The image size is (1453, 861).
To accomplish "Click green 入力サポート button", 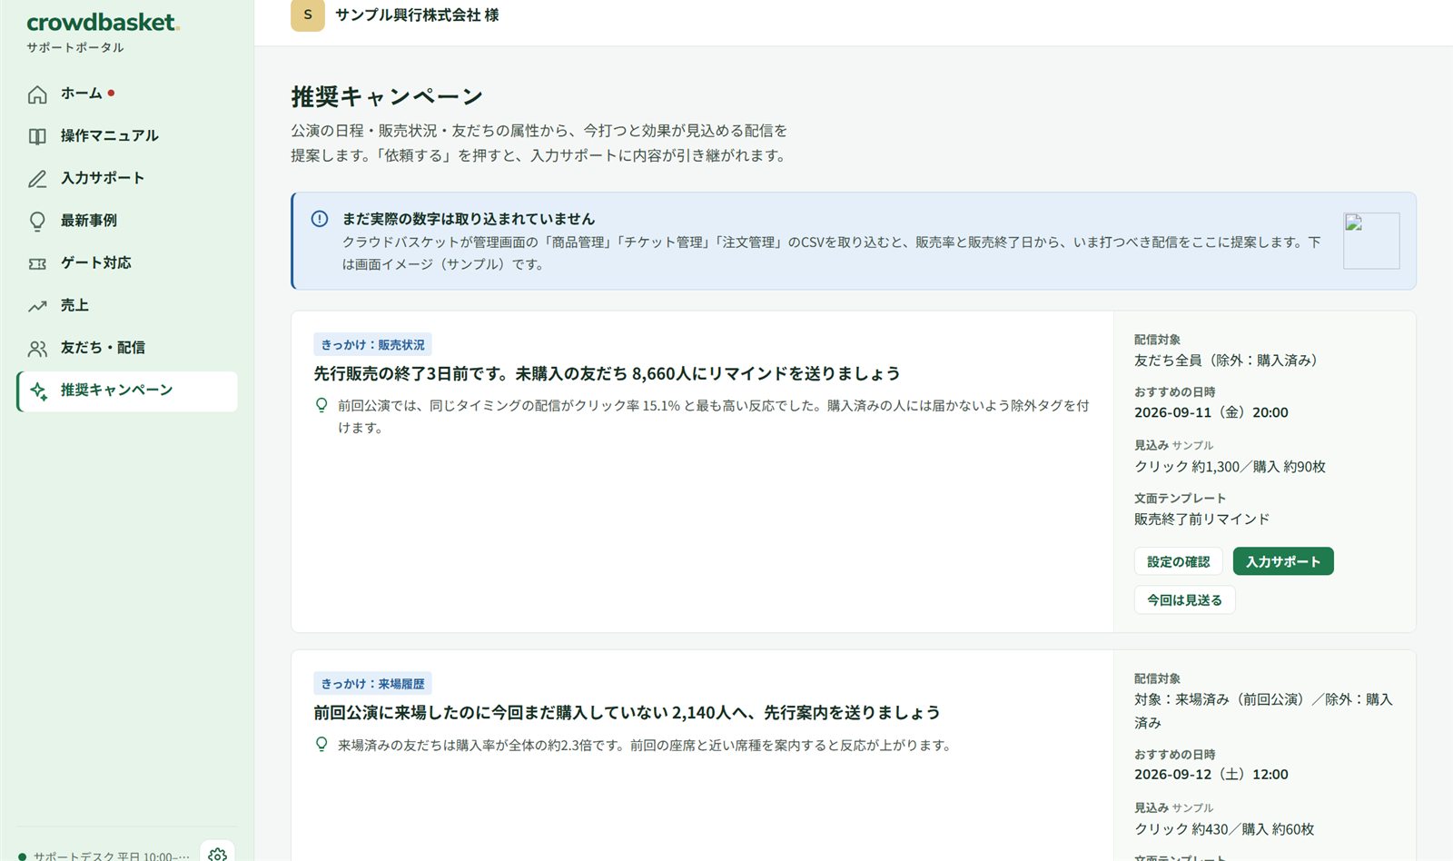I will [1283, 561].
